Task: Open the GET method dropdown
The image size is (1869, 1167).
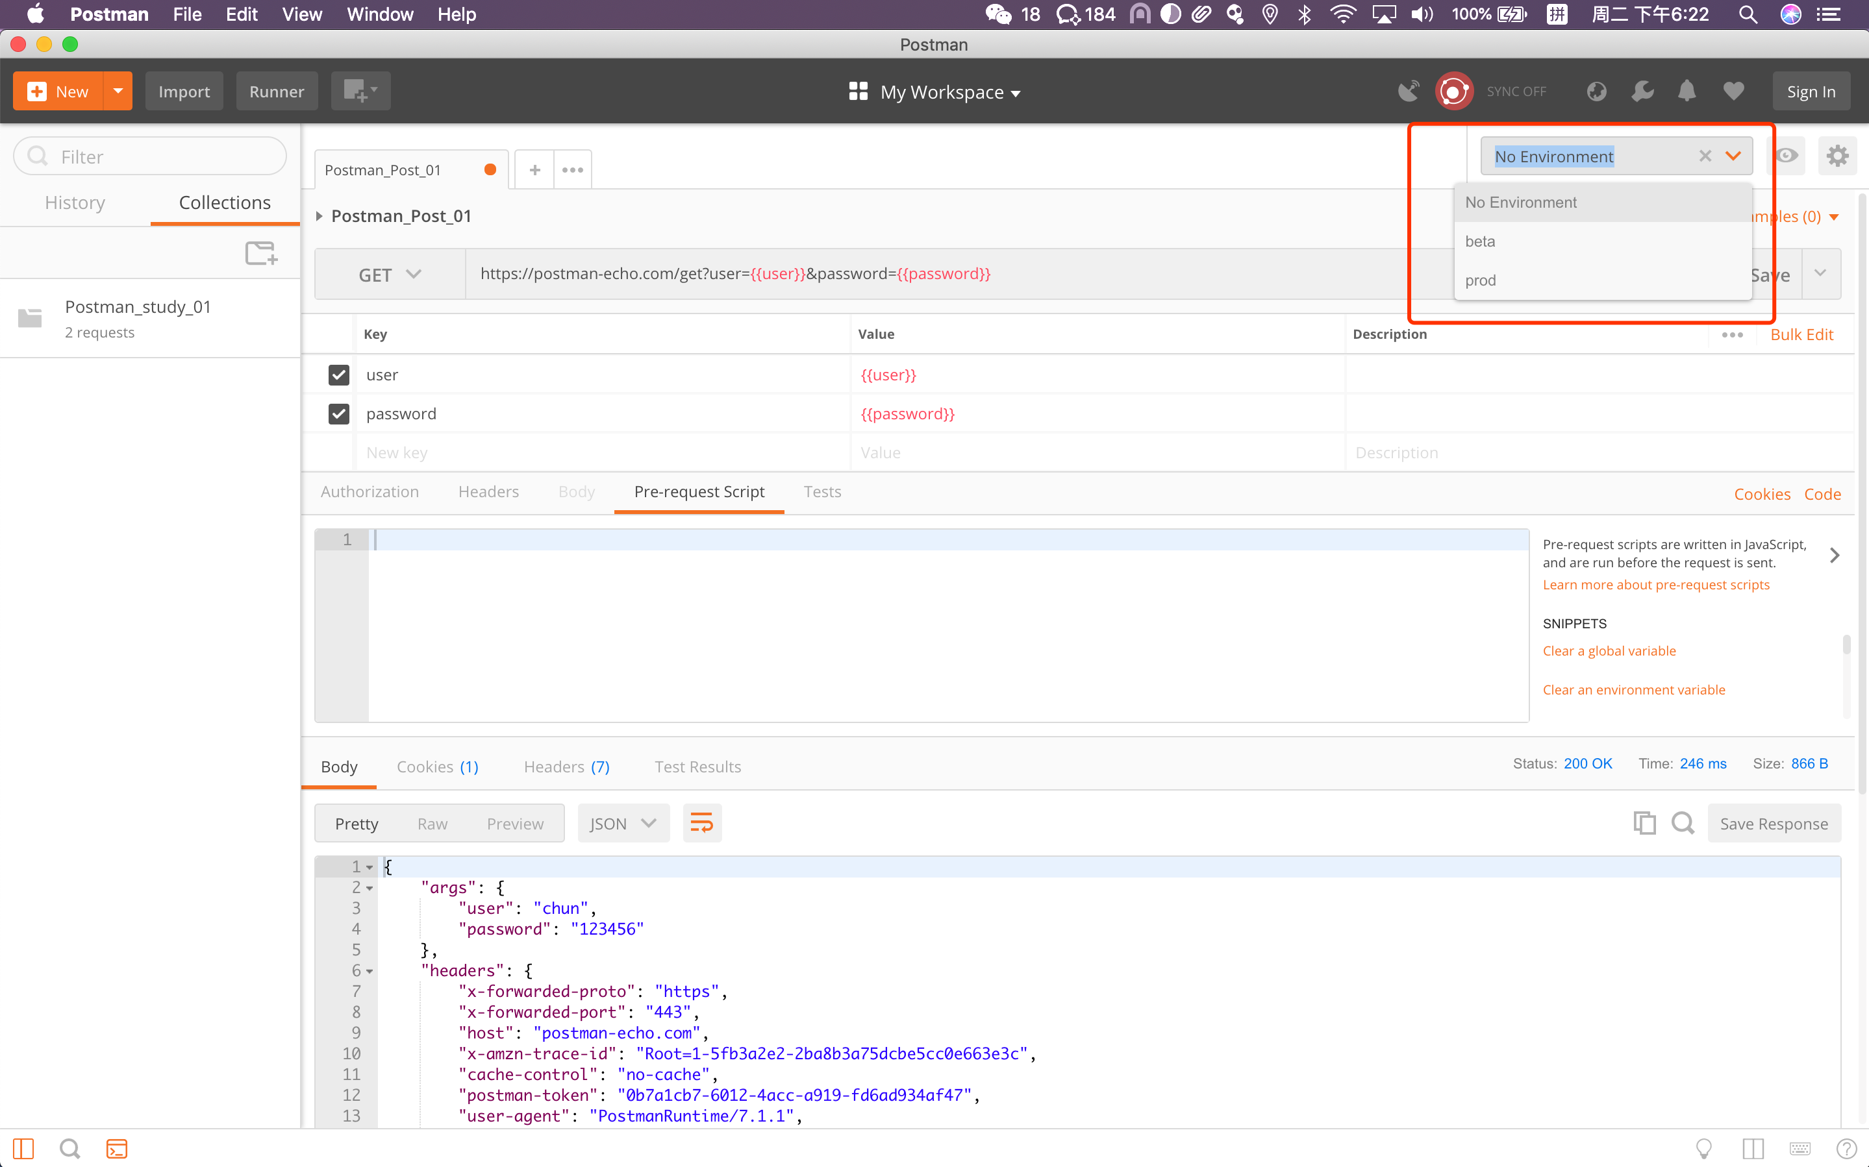Action: tap(390, 274)
